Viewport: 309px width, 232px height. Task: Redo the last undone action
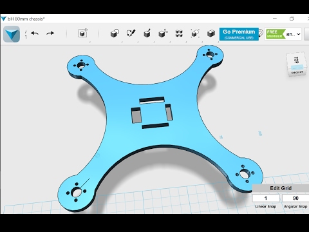coord(50,34)
